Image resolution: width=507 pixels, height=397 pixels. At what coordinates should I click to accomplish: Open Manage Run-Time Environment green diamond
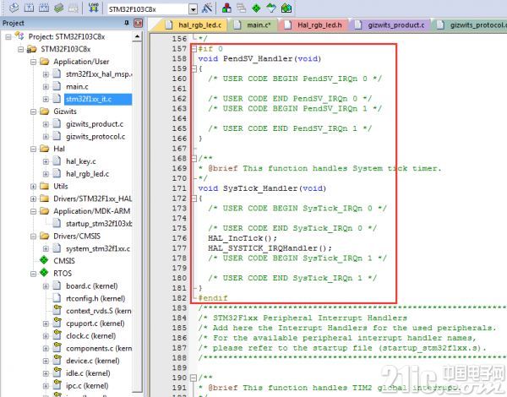click(x=256, y=8)
